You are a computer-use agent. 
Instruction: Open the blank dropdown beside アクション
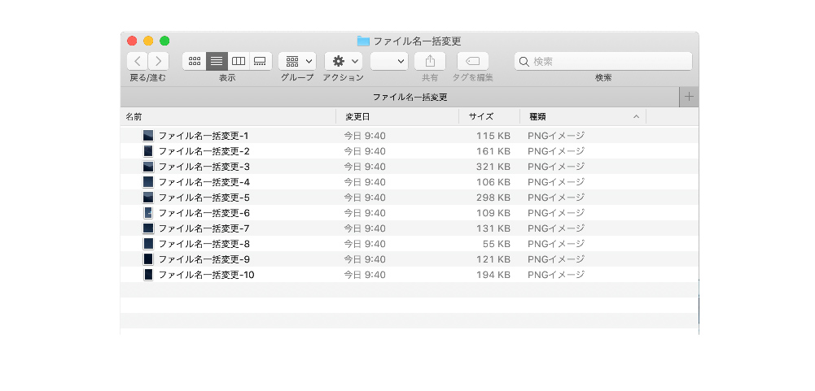[x=389, y=61]
